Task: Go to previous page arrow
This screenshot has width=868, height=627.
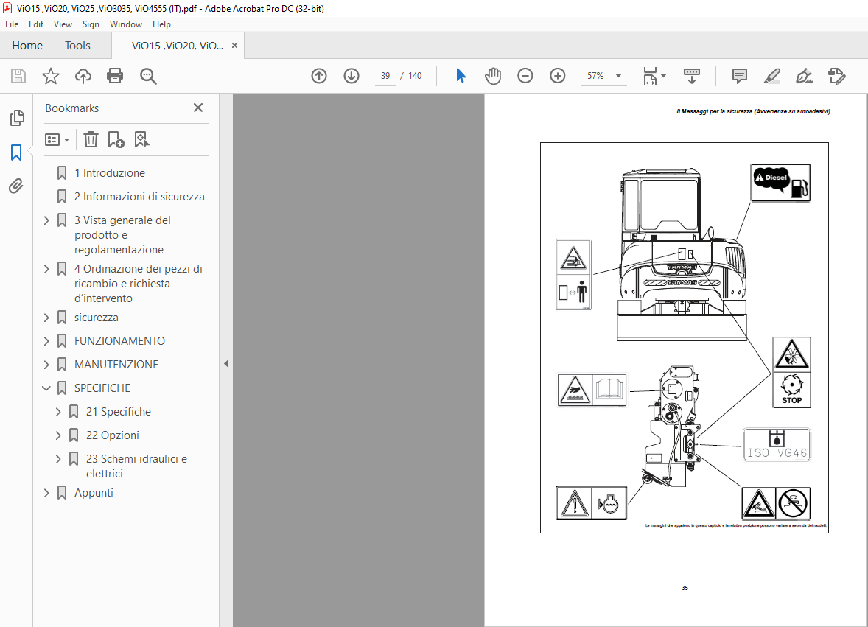Action: tap(319, 76)
